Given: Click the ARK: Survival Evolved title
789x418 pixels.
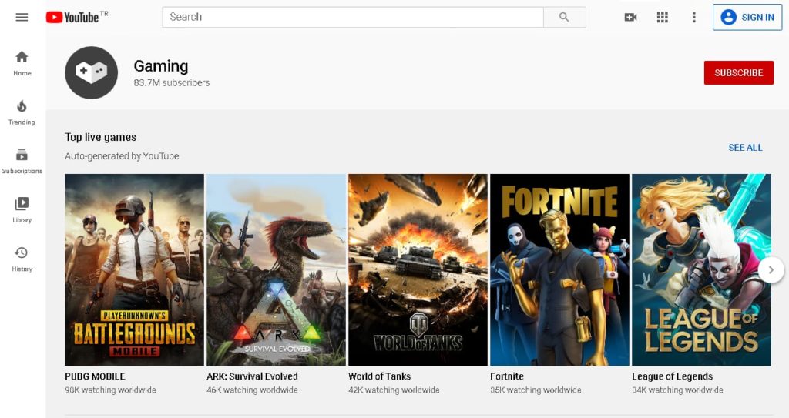Looking at the screenshot, I should 252,376.
